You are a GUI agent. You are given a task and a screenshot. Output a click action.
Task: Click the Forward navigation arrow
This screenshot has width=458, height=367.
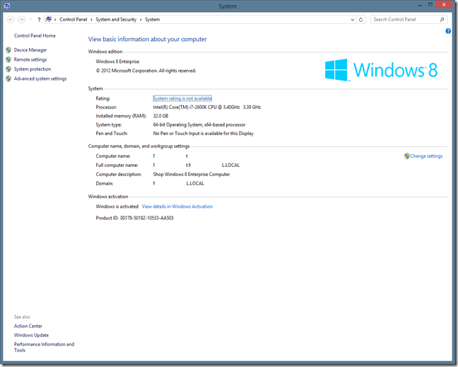coord(21,20)
